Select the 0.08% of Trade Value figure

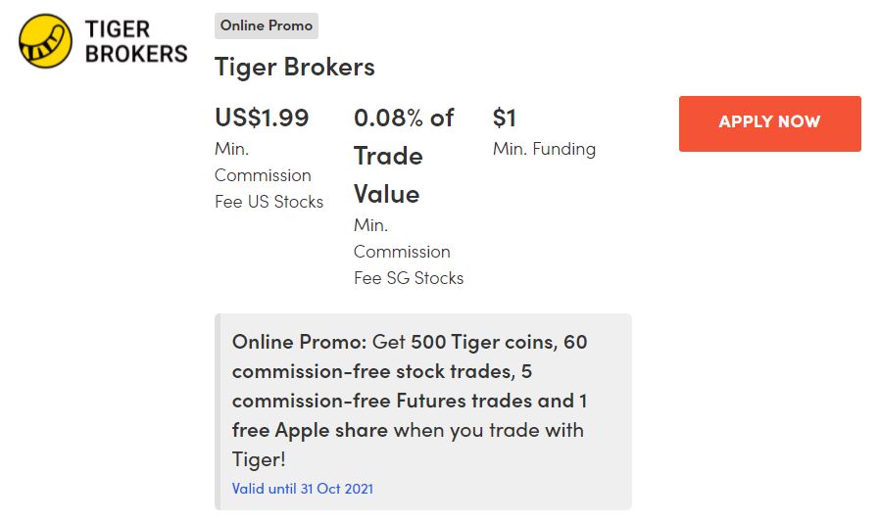coord(403,156)
